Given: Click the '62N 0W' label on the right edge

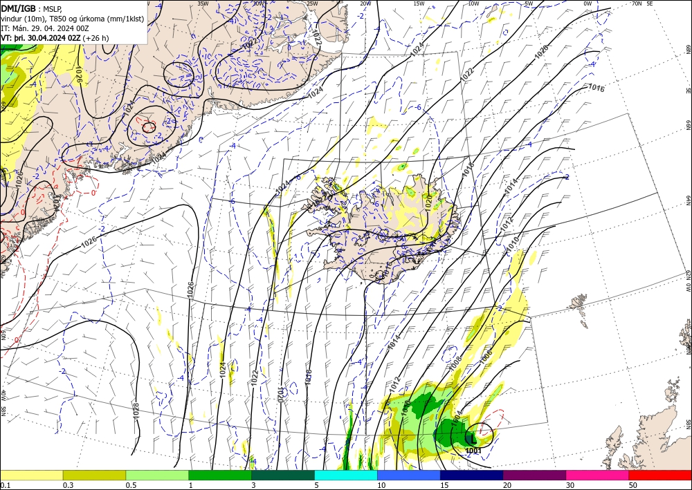Looking at the screenshot, I should coord(689,282).
